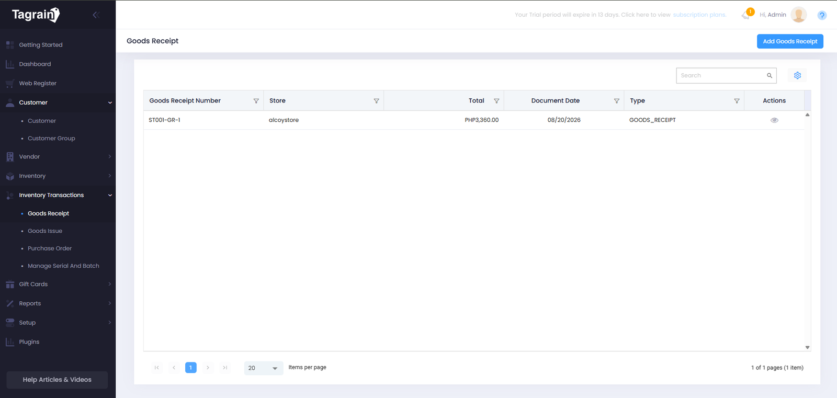Click the search magnifier icon
The height and width of the screenshot is (398, 837).
click(x=770, y=75)
